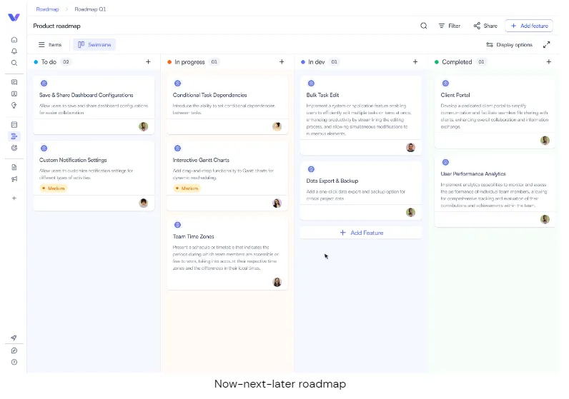Click the Completed column header
The width and height of the screenshot is (569, 399).
457,62
